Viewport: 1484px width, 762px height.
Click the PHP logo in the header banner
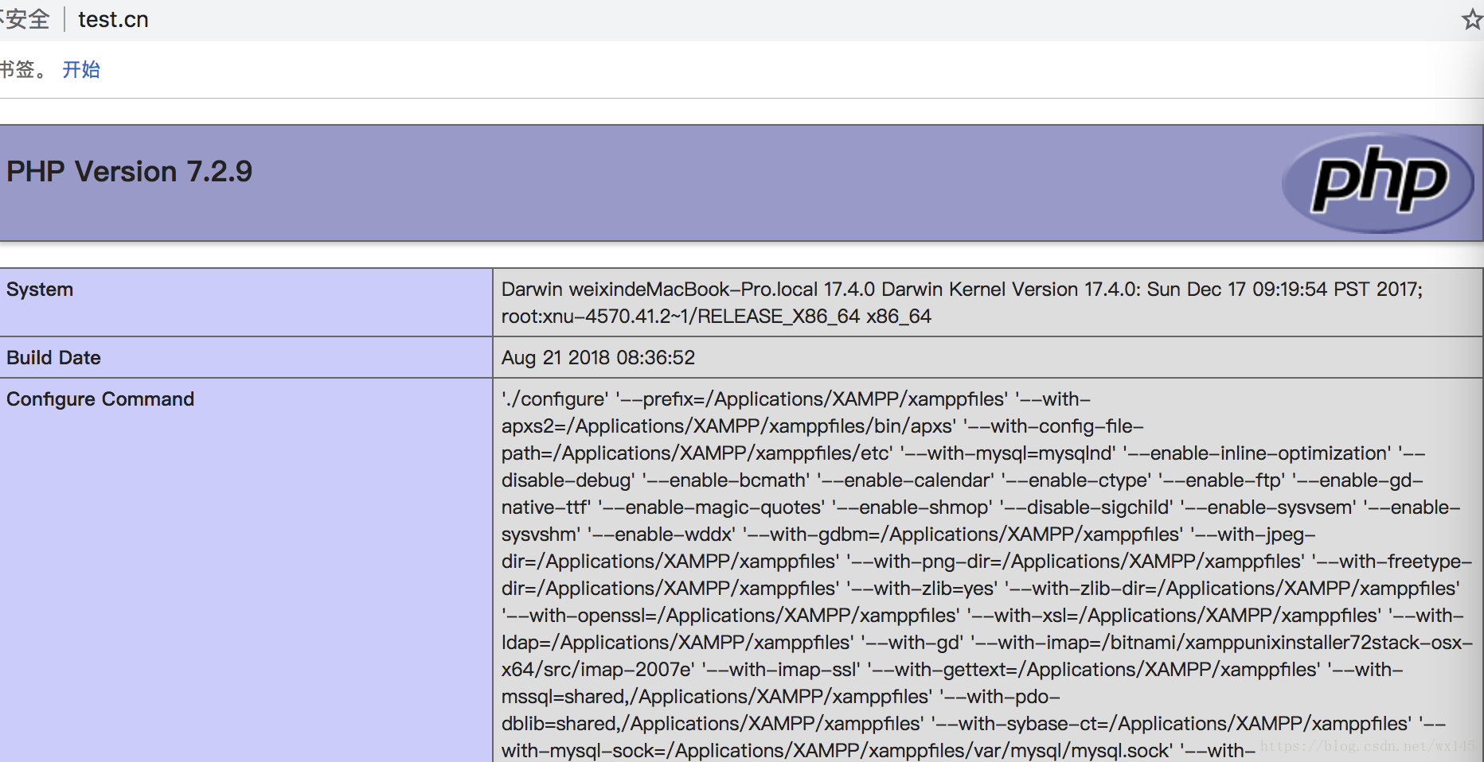coord(1378,183)
